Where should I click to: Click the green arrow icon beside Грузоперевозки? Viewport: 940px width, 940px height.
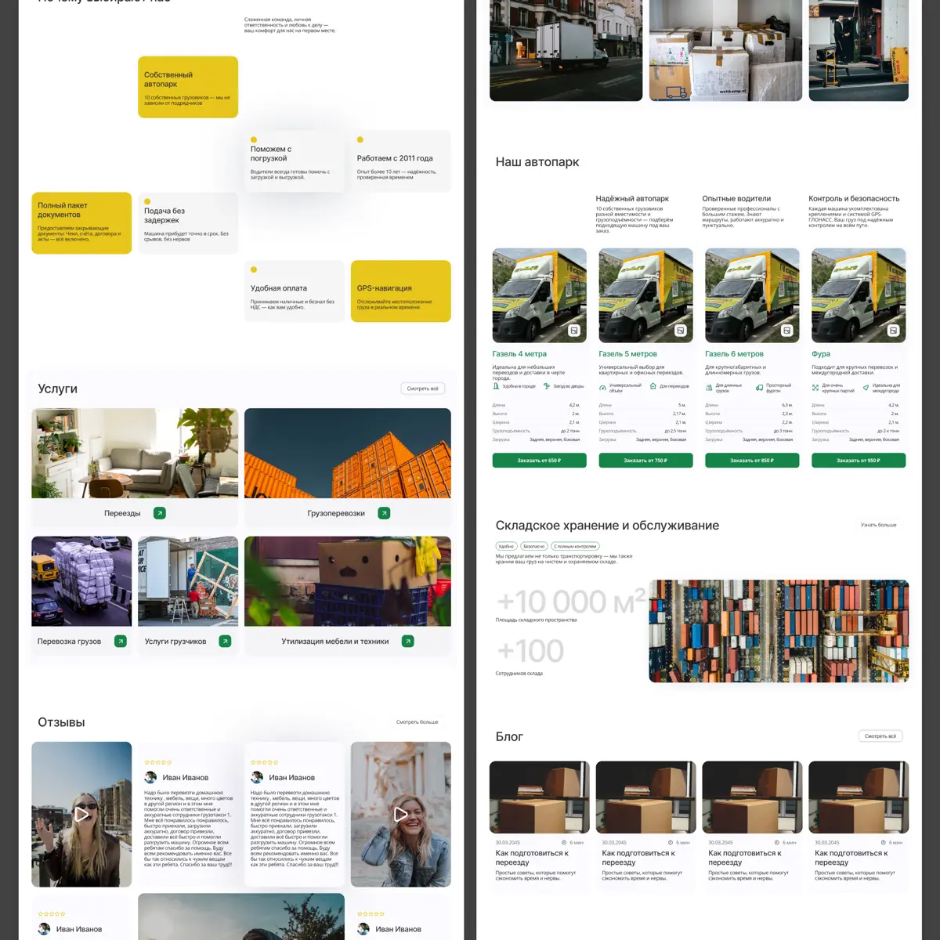[384, 513]
